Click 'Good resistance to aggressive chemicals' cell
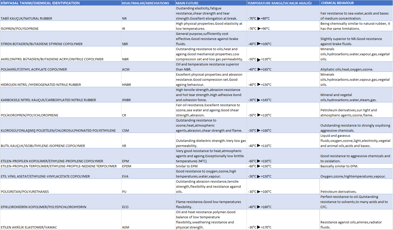Image resolution: width=393 pixels, height=230 pixels. tap(356, 156)
